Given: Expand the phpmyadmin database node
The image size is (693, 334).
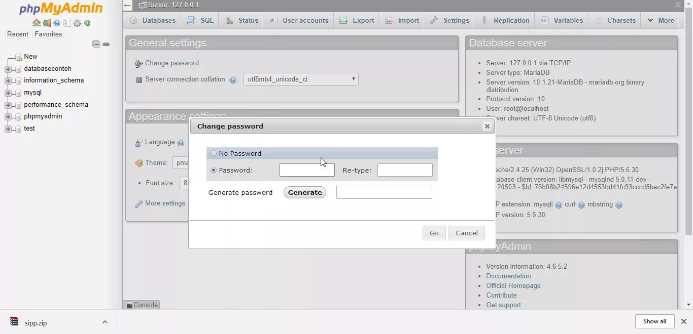Looking at the screenshot, I should [x=8, y=117].
